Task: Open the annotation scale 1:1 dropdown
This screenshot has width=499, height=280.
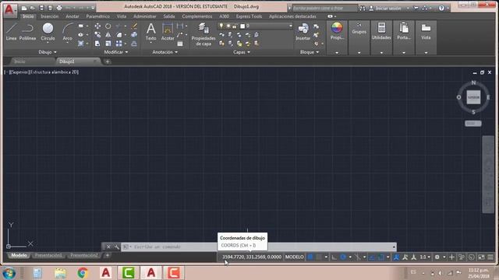Action: [x=425, y=257]
